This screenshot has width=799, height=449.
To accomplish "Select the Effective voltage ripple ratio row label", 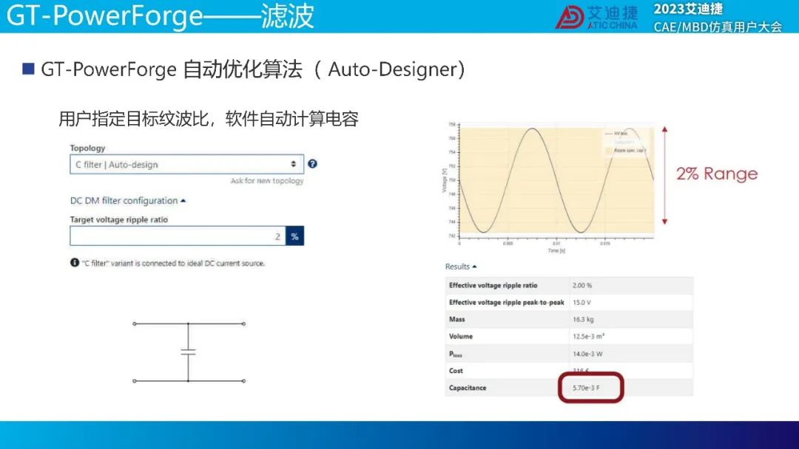I will coord(493,285).
